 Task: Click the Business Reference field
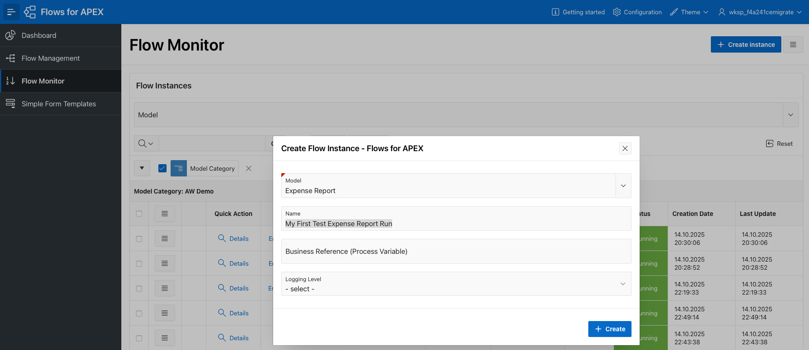click(456, 251)
